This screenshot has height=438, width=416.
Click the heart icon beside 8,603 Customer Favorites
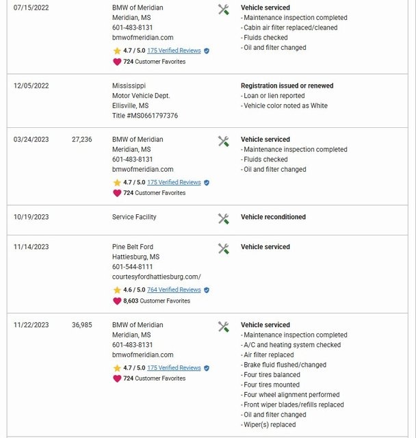[117, 301]
